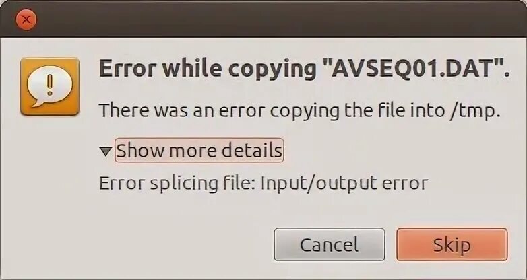Cancel the copy operation
This screenshot has width=527, height=280.
[x=330, y=244]
